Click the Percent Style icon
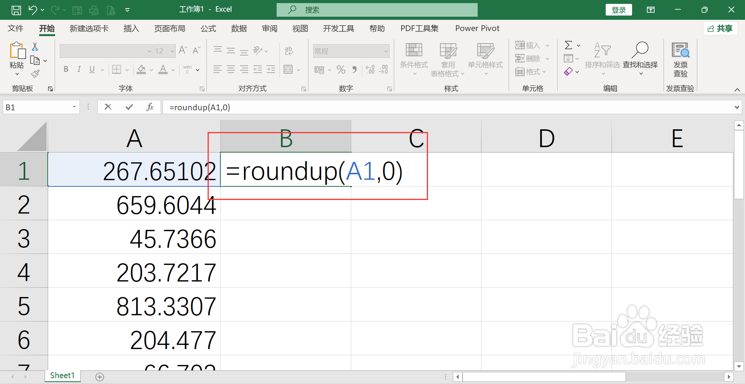The width and height of the screenshot is (745, 384). [341, 70]
